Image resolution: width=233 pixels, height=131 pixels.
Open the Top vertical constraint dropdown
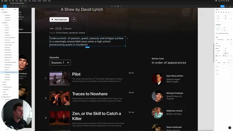(224, 30)
